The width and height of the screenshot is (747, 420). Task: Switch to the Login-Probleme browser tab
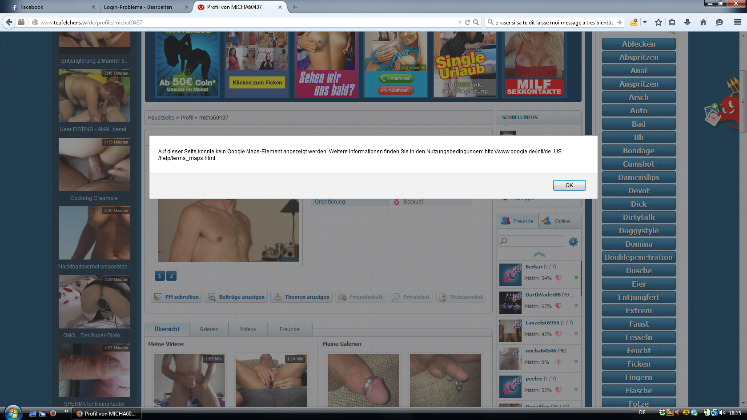pyautogui.click(x=142, y=7)
